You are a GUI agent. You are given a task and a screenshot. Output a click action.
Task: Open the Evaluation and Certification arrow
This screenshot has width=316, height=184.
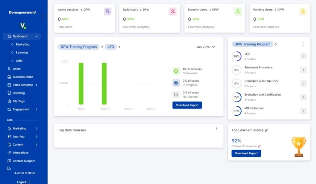click(303, 97)
